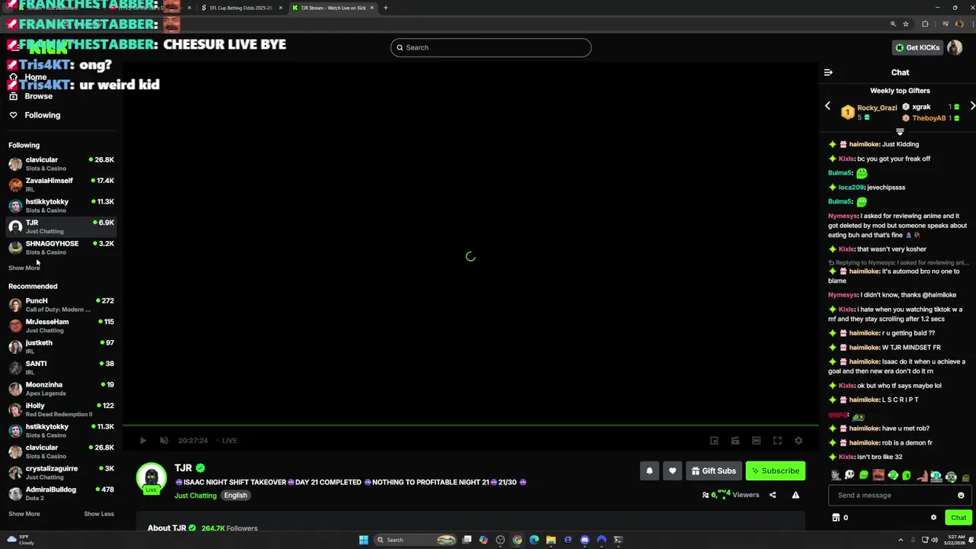Open the chat shop icon showing 0
Image resolution: width=976 pixels, height=549 pixels.
840,517
